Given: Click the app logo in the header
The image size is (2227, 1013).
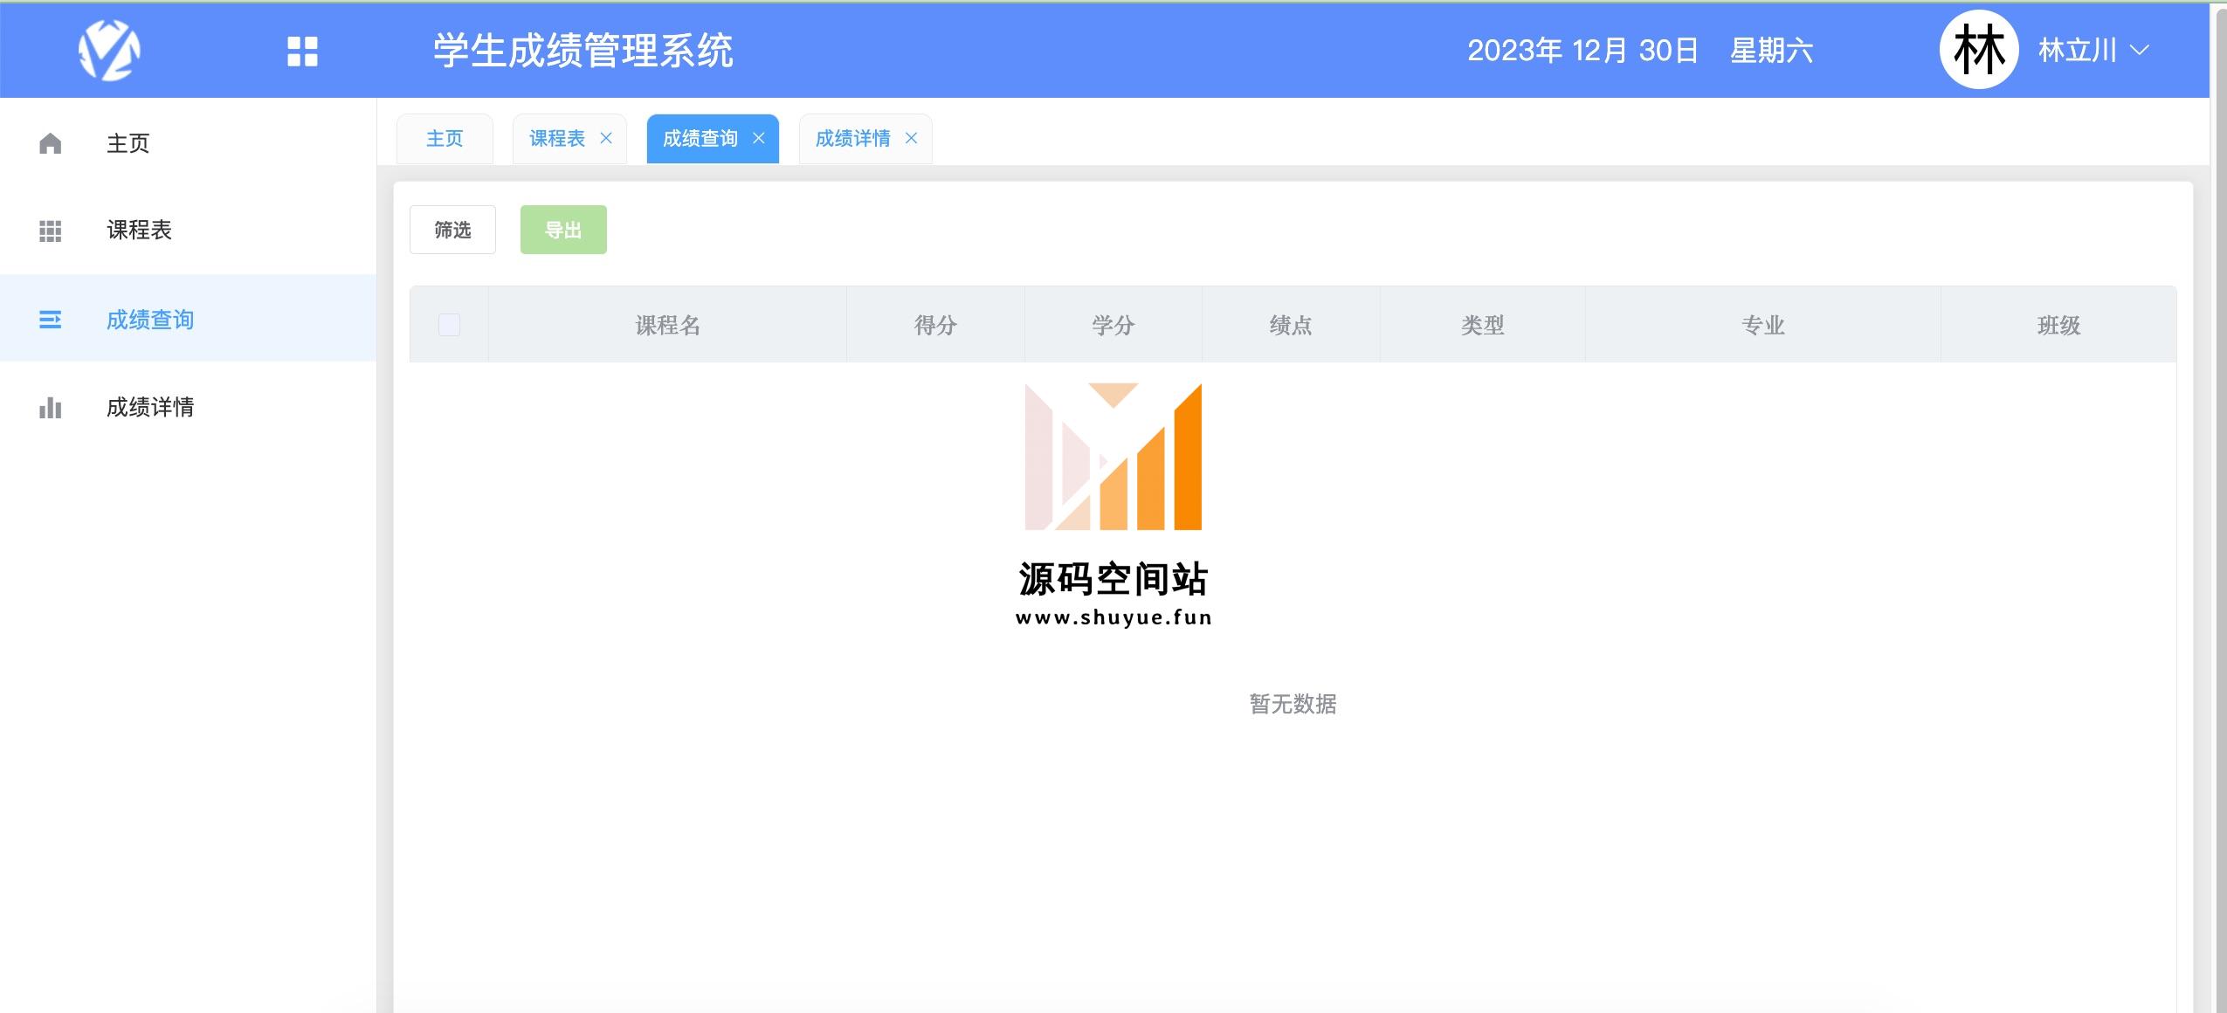Looking at the screenshot, I should [x=109, y=51].
